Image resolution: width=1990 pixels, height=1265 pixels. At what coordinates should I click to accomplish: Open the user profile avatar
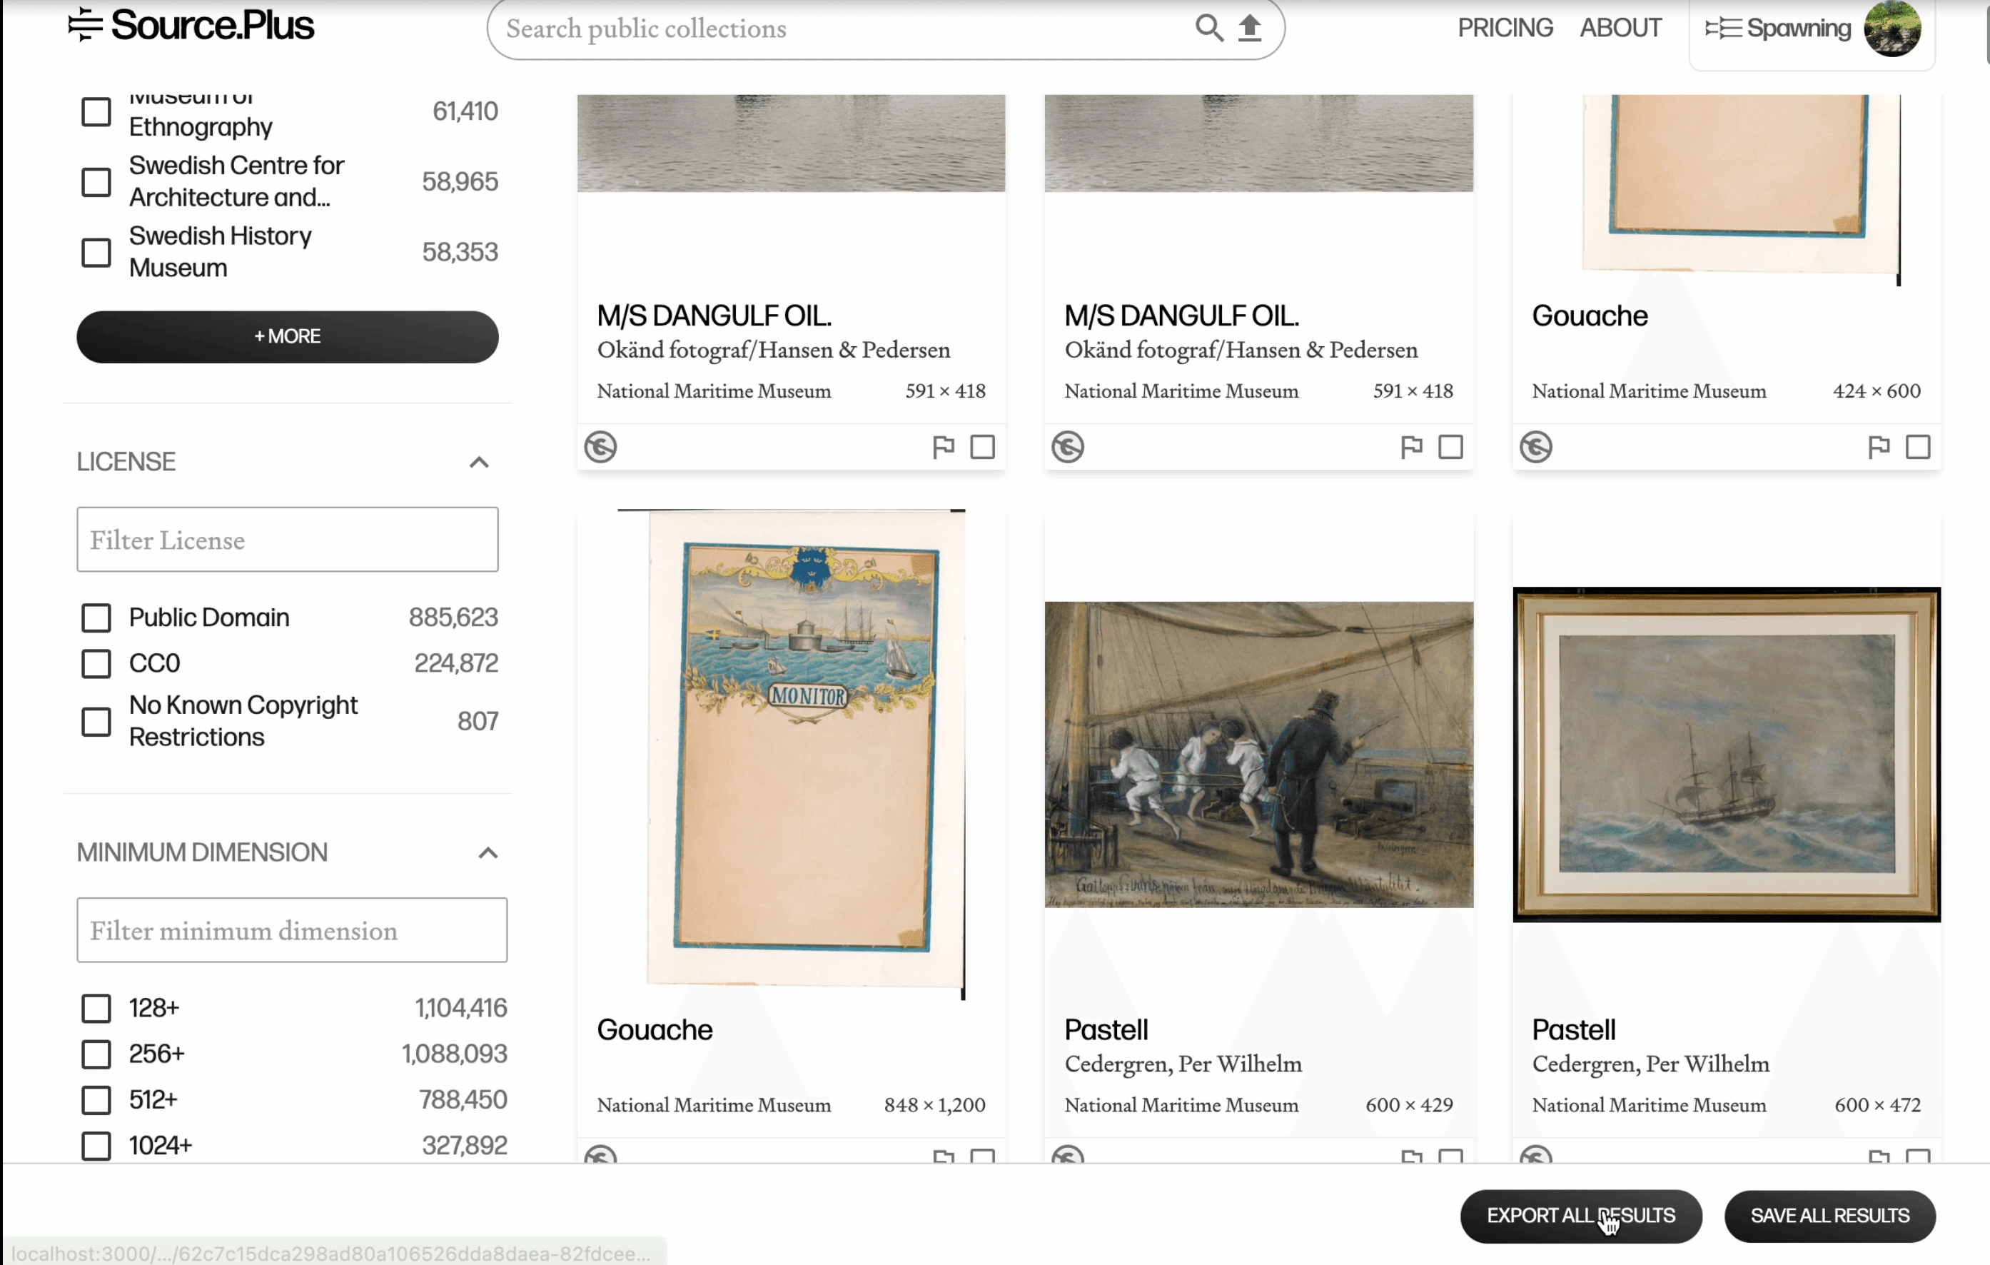(1894, 30)
